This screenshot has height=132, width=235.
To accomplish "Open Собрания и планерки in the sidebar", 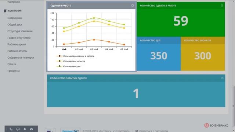I will pyautogui.click(x=21, y=58).
